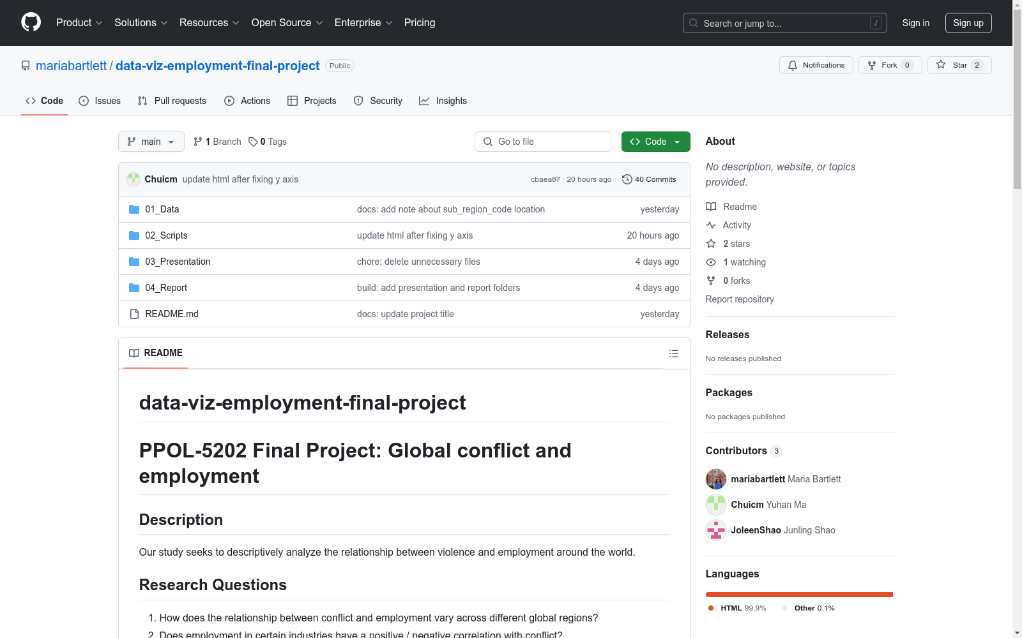Open the Packages heading link

729,392
